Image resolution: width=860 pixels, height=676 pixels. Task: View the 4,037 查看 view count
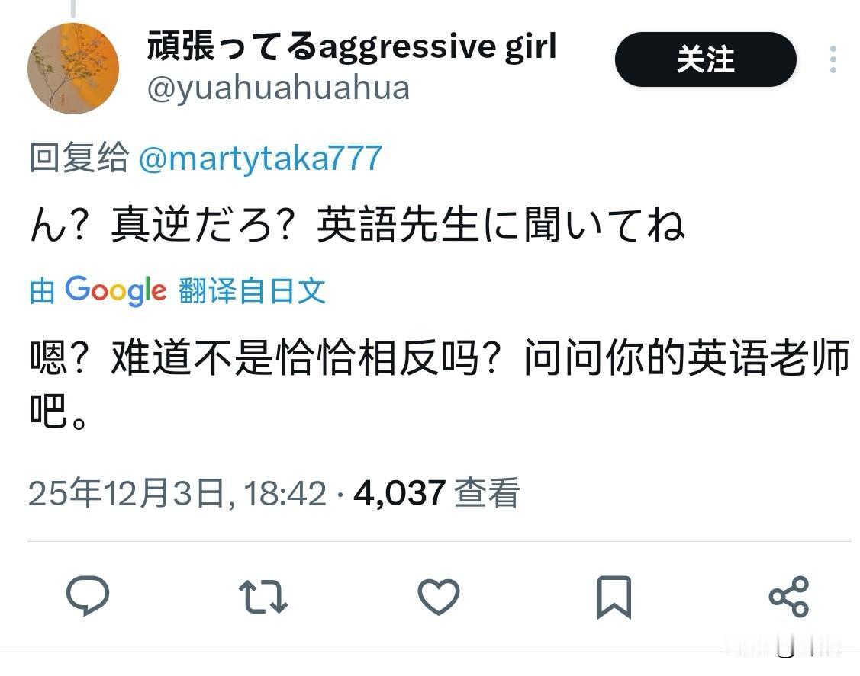(x=436, y=493)
